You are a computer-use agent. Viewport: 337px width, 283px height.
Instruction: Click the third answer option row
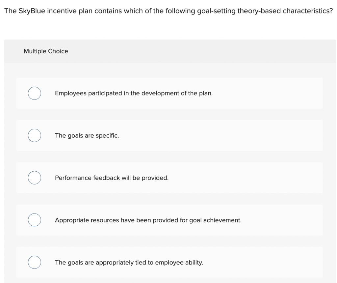pos(169,178)
